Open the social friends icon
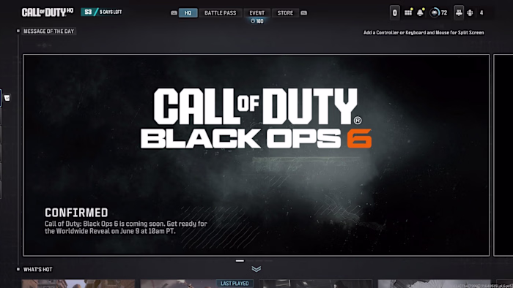This screenshot has height=288, width=513. pos(459,12)
